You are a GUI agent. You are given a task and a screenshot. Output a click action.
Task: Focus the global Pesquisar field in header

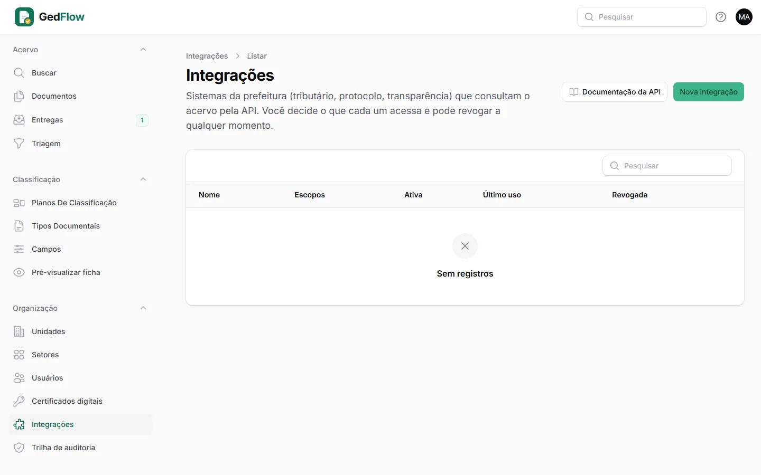coord(642,17)
